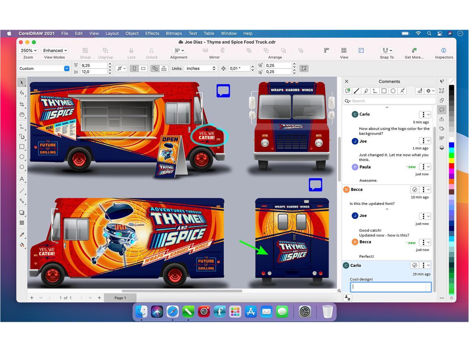Resolve Carlo's 'Cool design!' comment
The image size is (469, 352).
click(414, 265)
